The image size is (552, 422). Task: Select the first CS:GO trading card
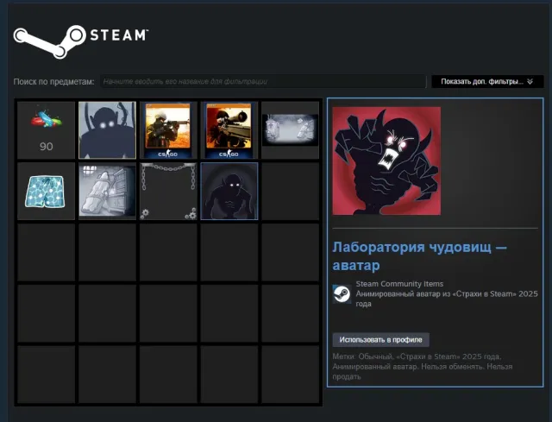pos(168,130)
